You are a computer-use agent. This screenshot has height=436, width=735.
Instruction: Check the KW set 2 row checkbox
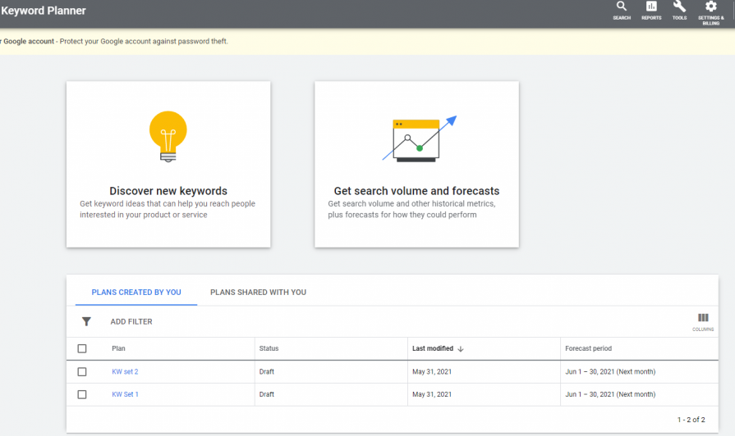click(82, 371)
